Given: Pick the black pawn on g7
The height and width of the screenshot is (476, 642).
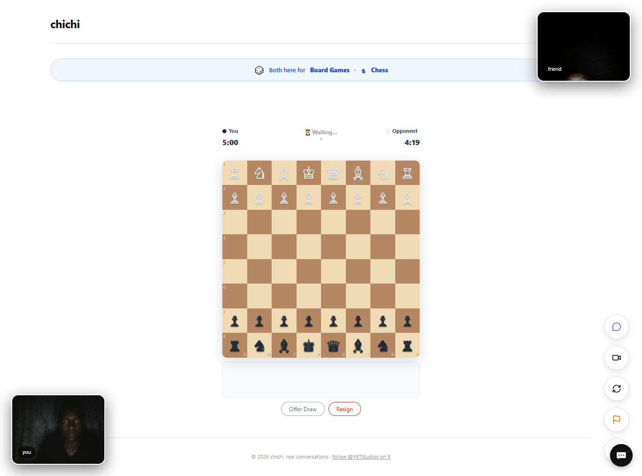Looking at the screenshot, I should point(259,321).
